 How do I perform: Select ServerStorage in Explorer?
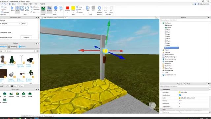click(169, 61)
